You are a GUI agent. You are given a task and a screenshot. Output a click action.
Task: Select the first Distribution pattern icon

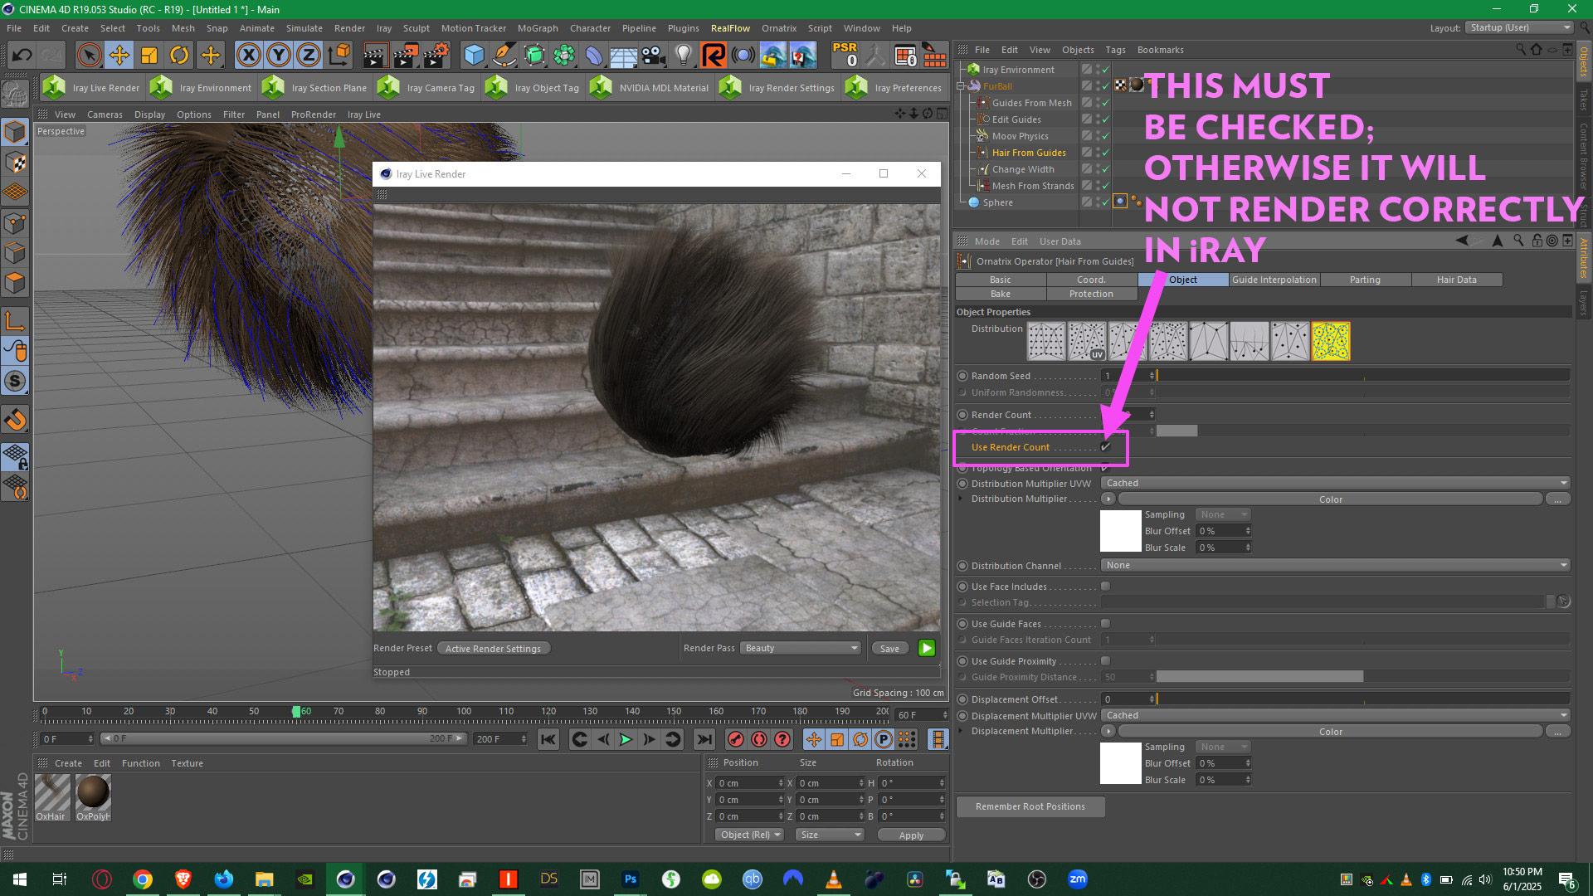pyautogui.click(x=1046, y=341)
